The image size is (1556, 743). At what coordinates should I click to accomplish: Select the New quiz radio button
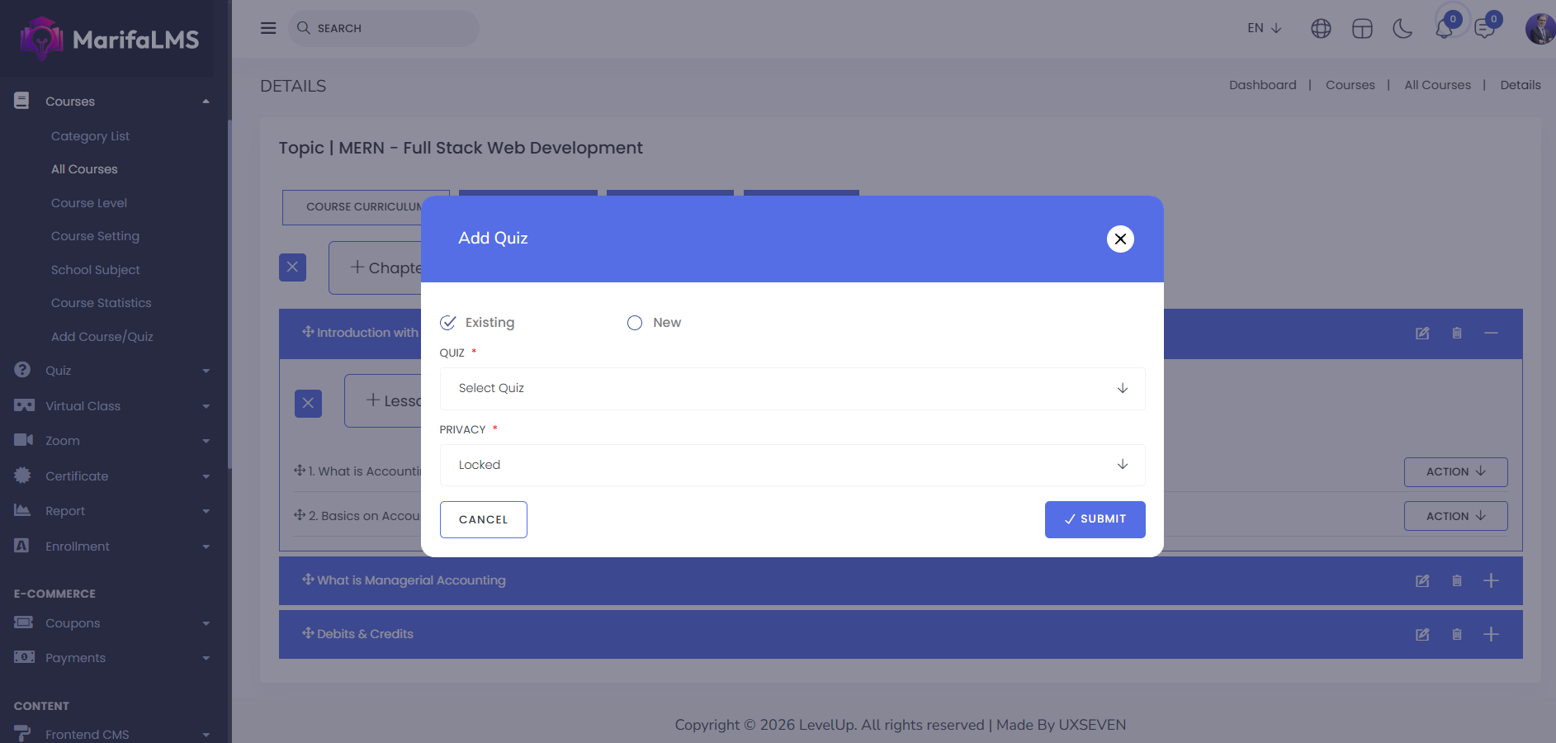[635, 323]
